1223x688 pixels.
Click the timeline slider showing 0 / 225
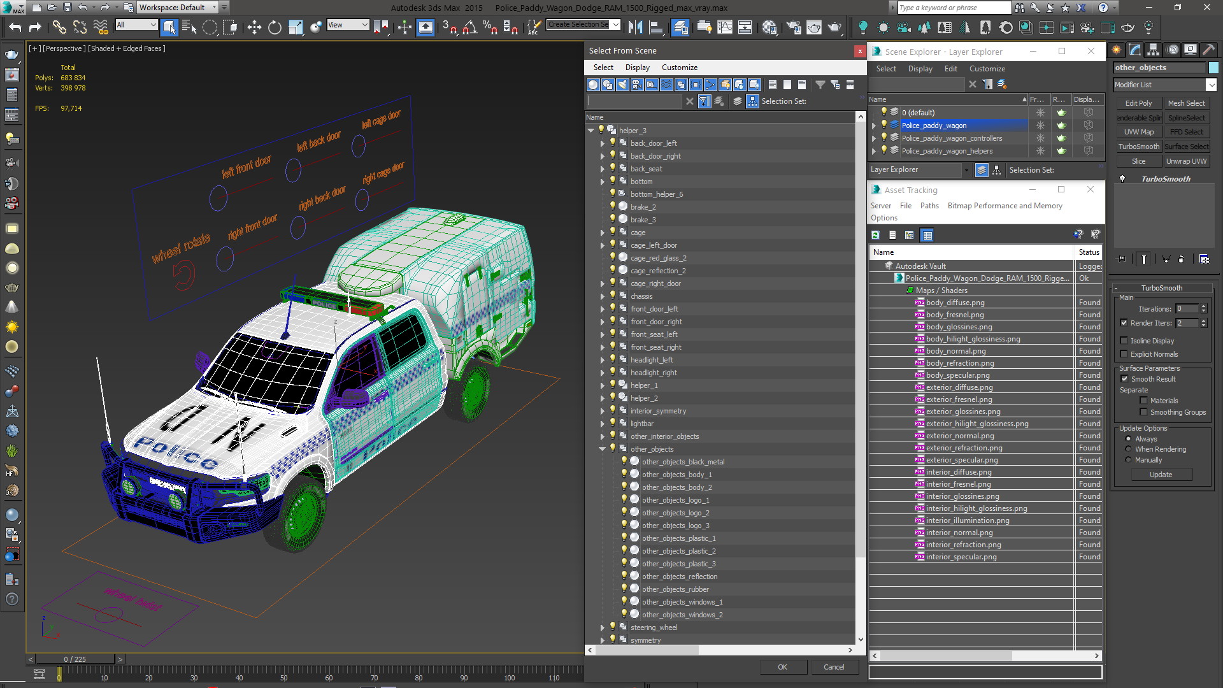(75, 659)
